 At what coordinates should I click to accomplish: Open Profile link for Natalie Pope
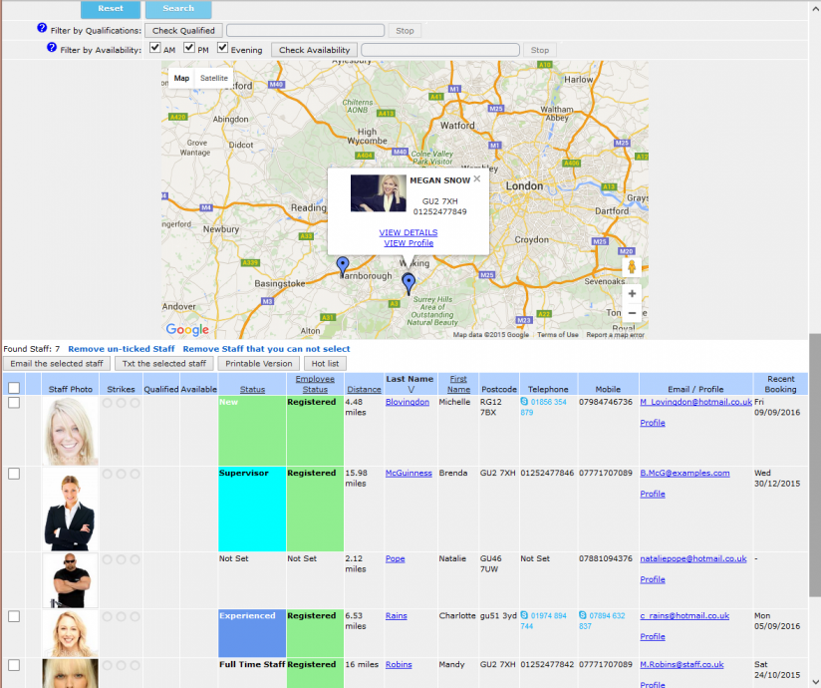(x=653, y=579)
